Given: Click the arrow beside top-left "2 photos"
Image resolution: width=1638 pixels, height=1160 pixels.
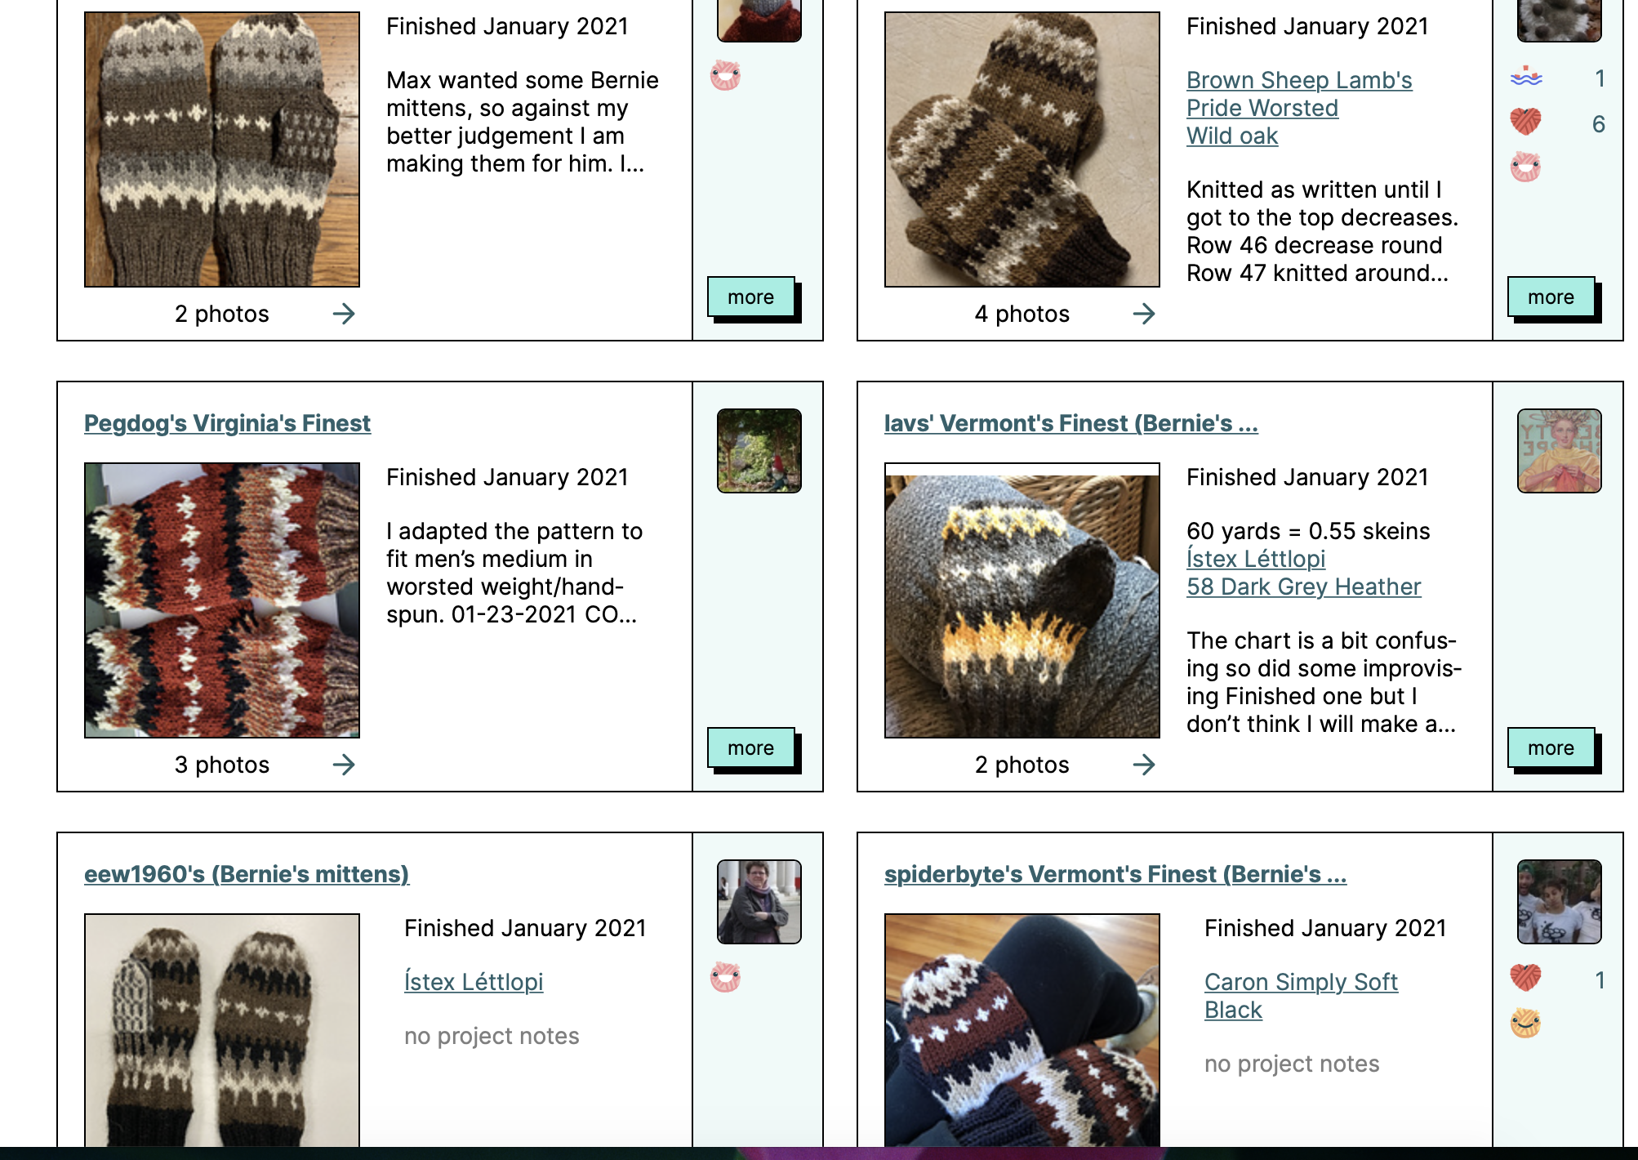Looking at the screenshot, I should 344,314.
